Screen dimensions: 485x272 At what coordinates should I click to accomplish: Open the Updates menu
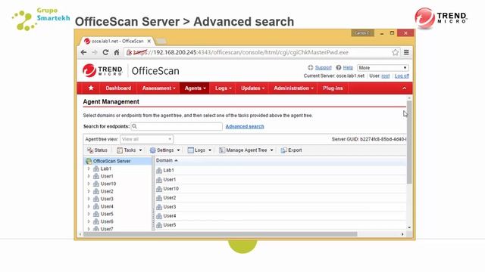pyautogui.click(x=252, y=88)
